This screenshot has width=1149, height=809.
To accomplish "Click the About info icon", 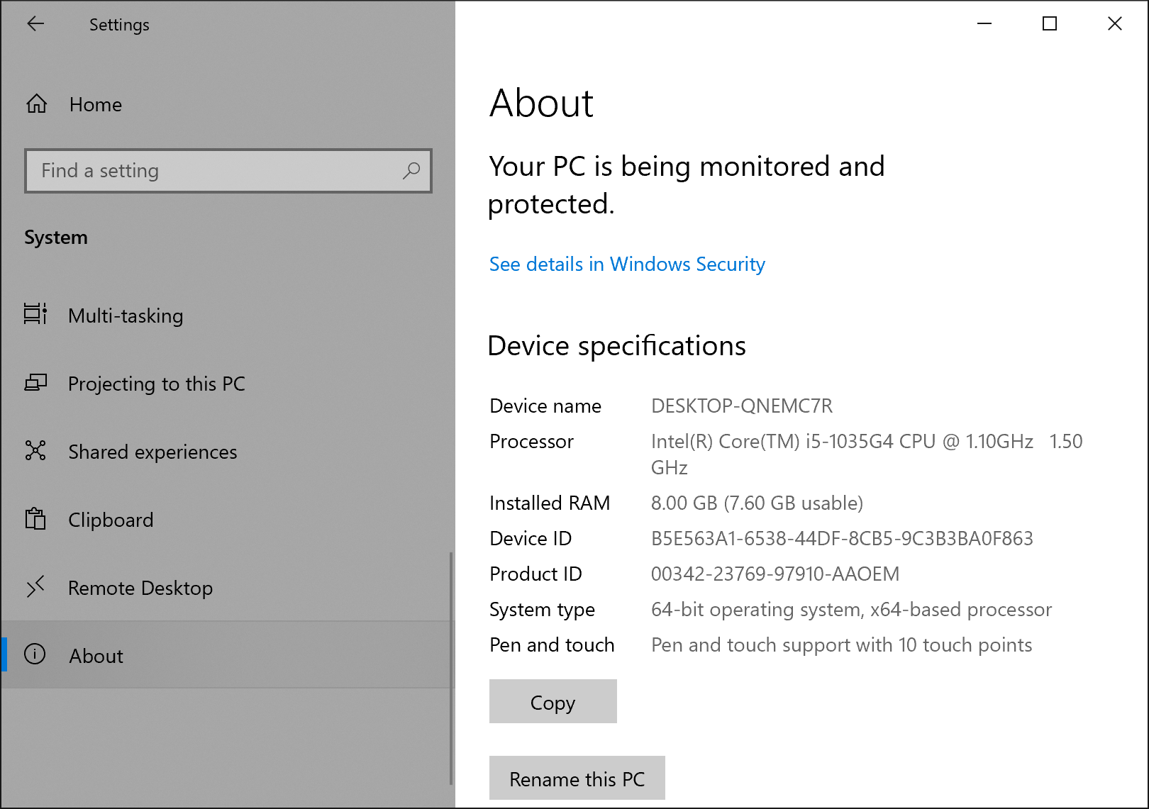I will click(x=35, y=654).
